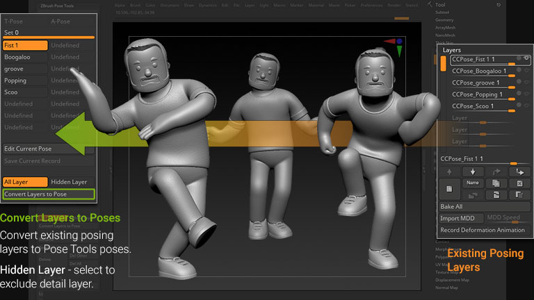Screen dimensions: 534x300
Task: Click Convert Layers to Pose button
Action: point(47,194)
